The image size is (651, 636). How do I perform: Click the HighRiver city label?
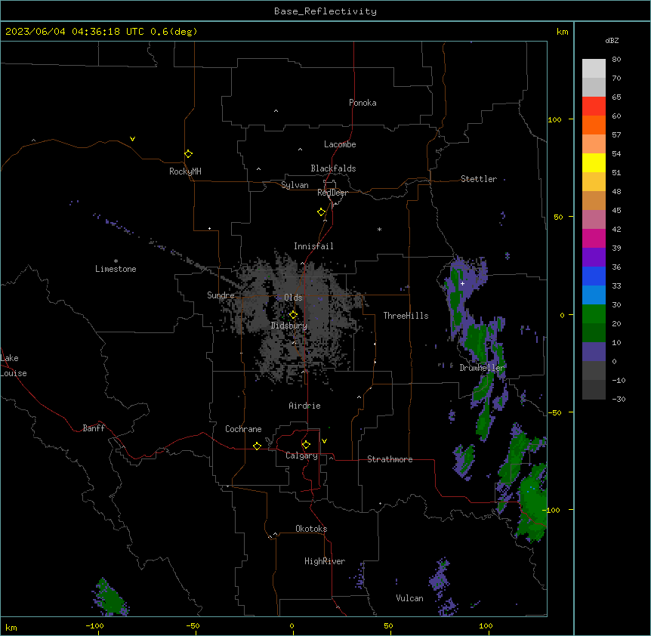(x=325, y=561)
